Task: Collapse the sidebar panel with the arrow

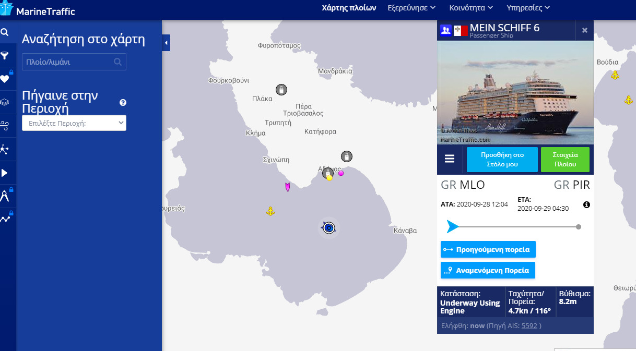Action: [x=166, y=43]
